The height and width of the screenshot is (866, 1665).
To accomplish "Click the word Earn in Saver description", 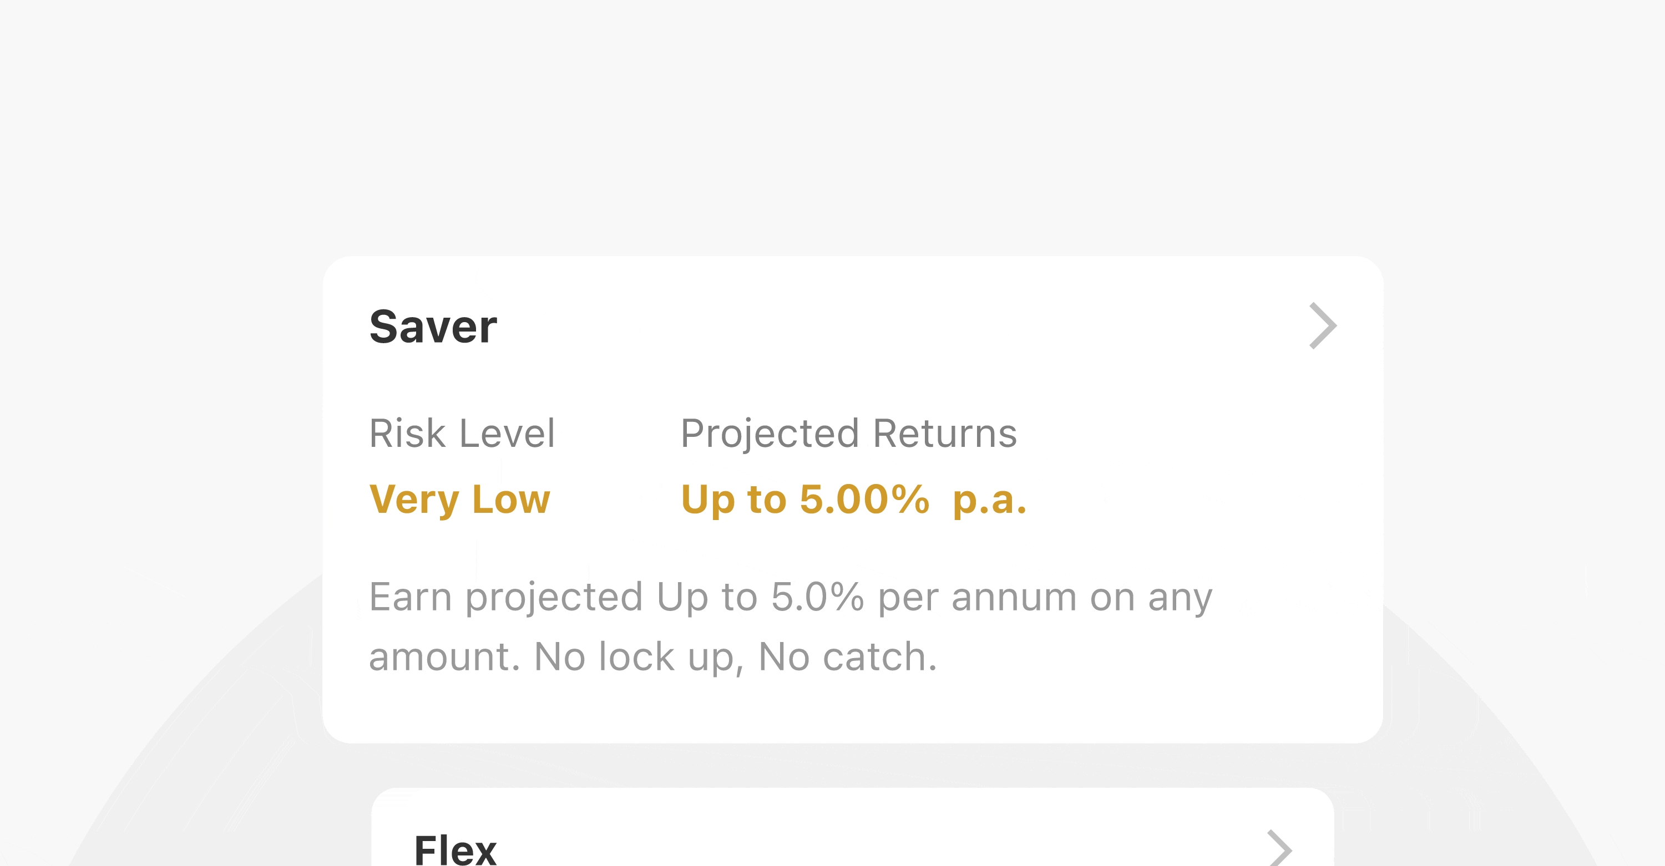I will pyautogui.click(x=410, y=596).
